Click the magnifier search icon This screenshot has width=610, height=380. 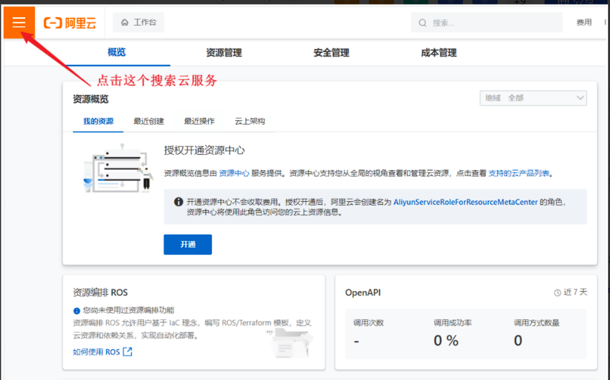(x=423, y=23)
